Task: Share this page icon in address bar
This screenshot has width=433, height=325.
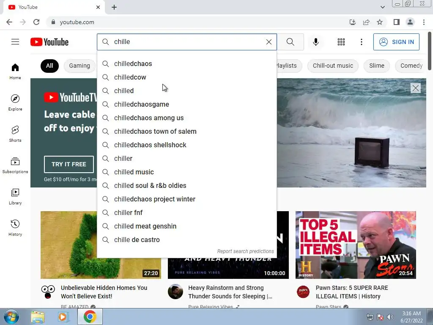Action: pyautogui.click(x=366, y=22)
